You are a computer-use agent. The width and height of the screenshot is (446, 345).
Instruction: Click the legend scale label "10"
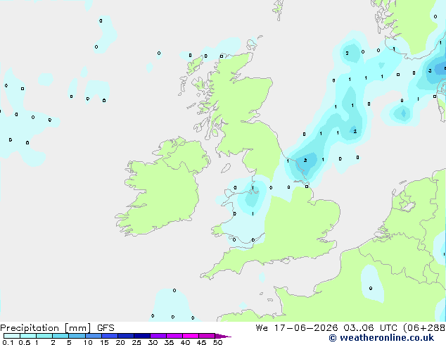coord(88,342)
